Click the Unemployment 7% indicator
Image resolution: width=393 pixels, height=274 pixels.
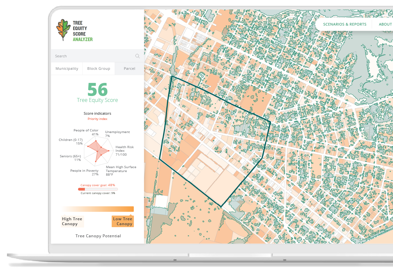(117, 134)
